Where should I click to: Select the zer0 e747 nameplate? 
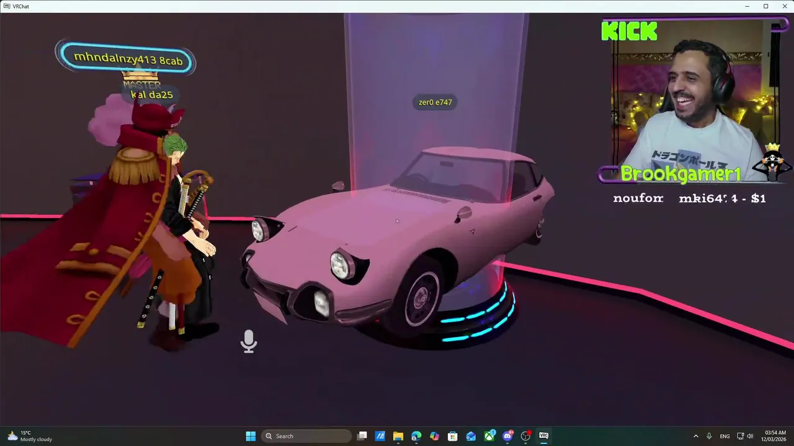pos(435,102)
